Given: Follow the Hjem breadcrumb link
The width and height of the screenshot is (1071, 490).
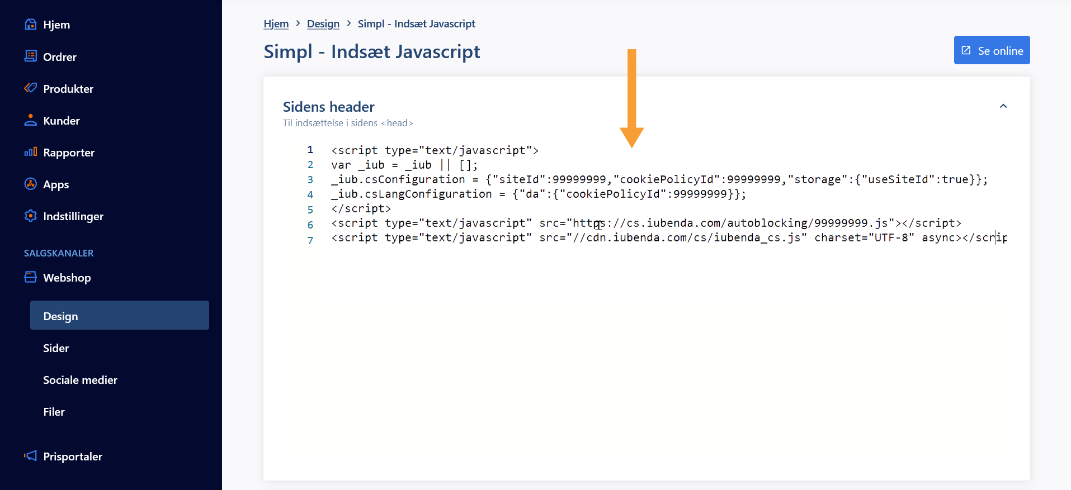Looking at the screenshot, I should click(x=276, y=24).
